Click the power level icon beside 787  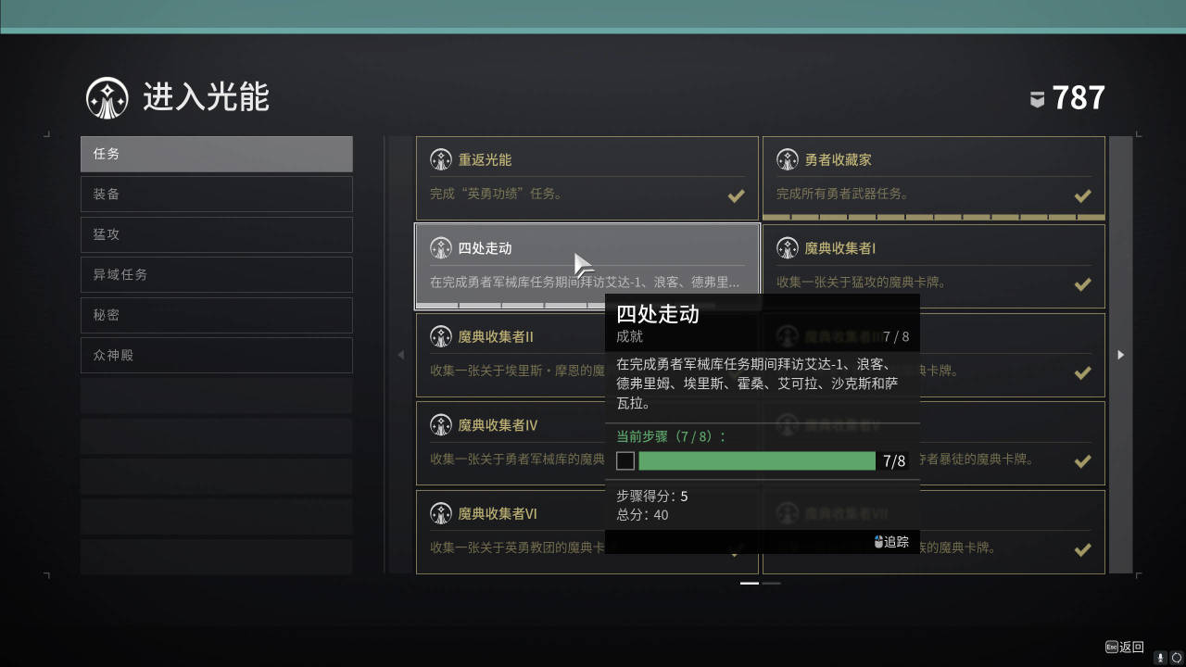point(1038,99)
